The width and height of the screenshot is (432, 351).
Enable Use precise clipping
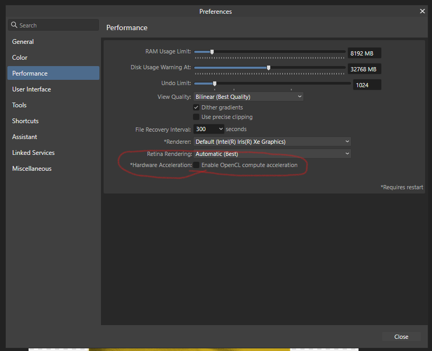point(196,117)
